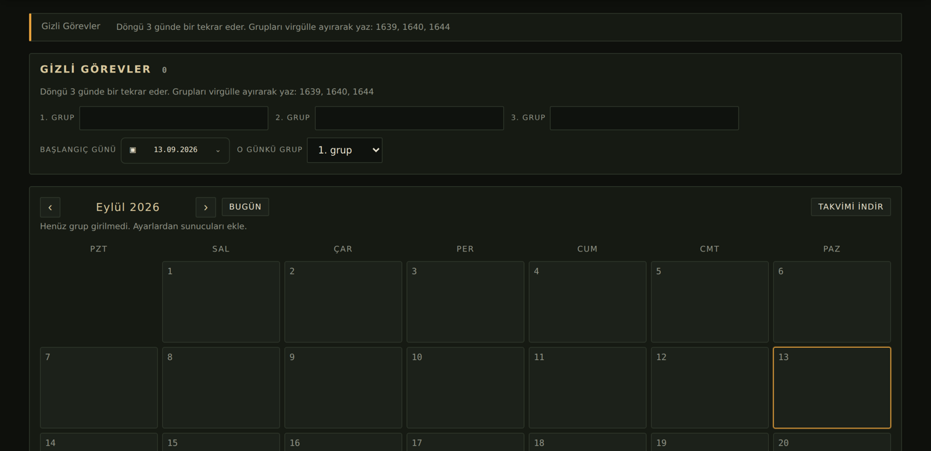Select the highlighted day 13 cell

click(x=832, y=388)
